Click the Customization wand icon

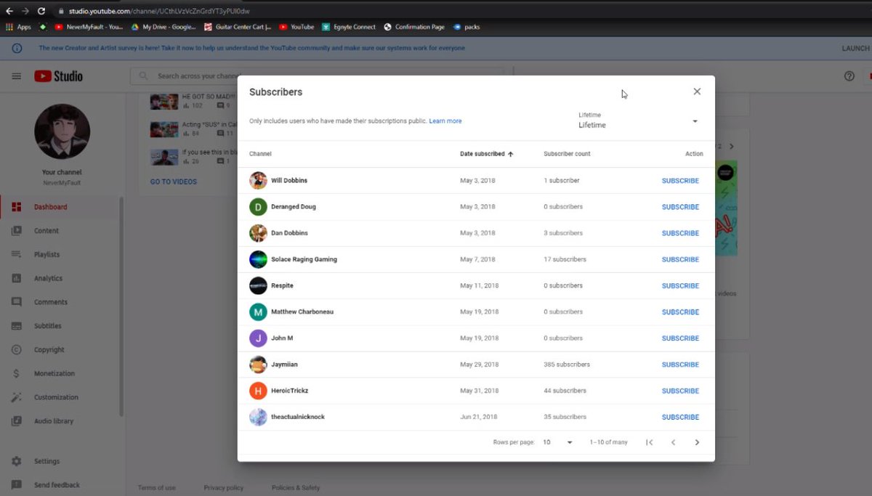tap(17, 397)
